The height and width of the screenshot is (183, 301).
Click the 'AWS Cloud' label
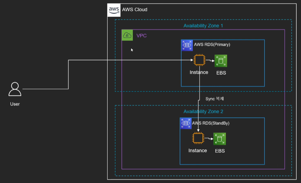tap(134, 10)
